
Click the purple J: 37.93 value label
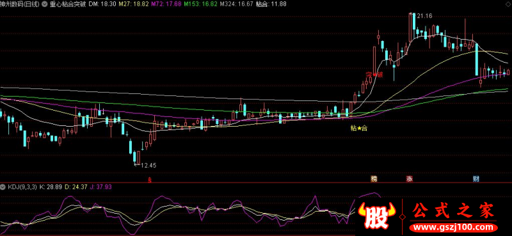pyautogui.click(x=100, y=187)
